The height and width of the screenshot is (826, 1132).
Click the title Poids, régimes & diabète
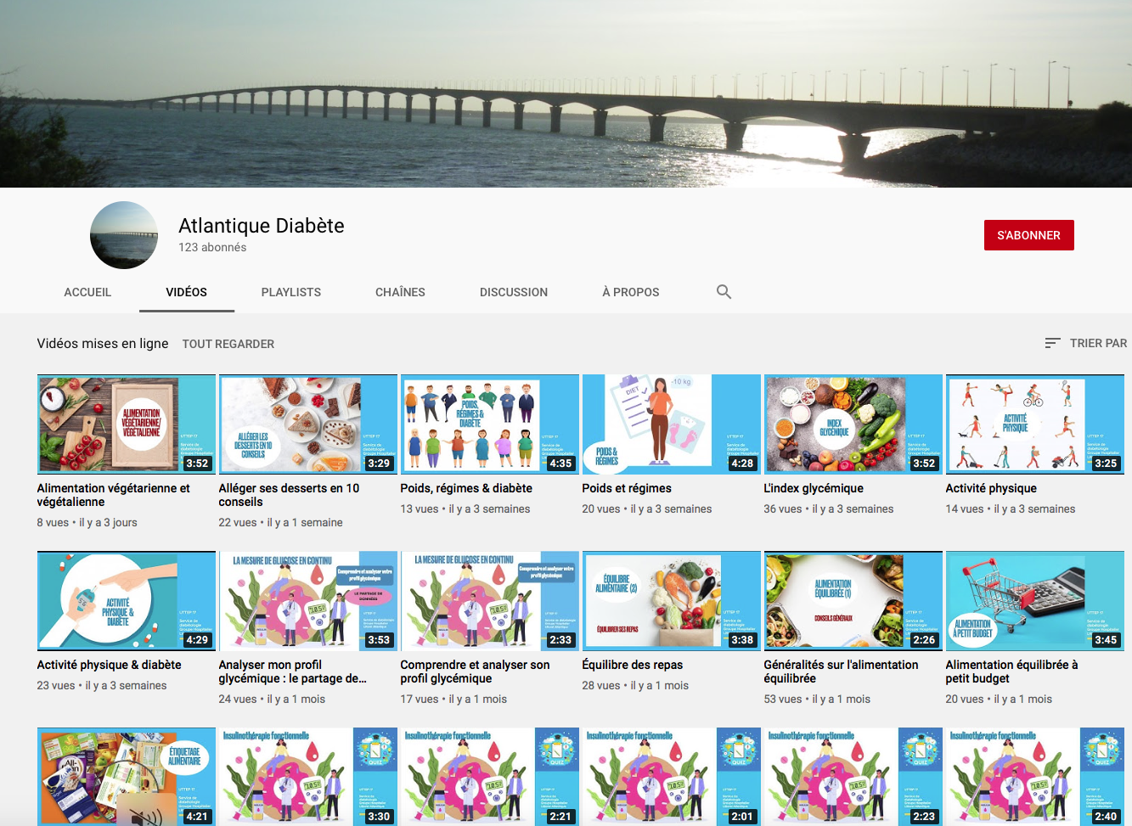click(x=466, y=488)
